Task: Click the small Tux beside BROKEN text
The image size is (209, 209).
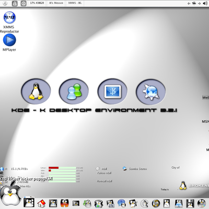Action: (183, 185)
